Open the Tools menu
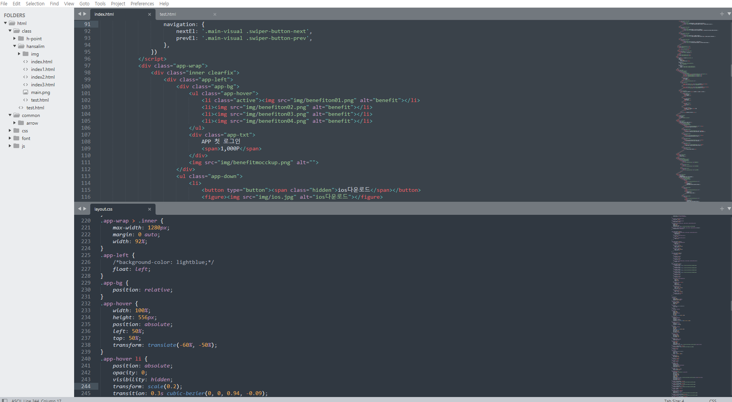Screen dimensions: 732x402 coord(100,3)
